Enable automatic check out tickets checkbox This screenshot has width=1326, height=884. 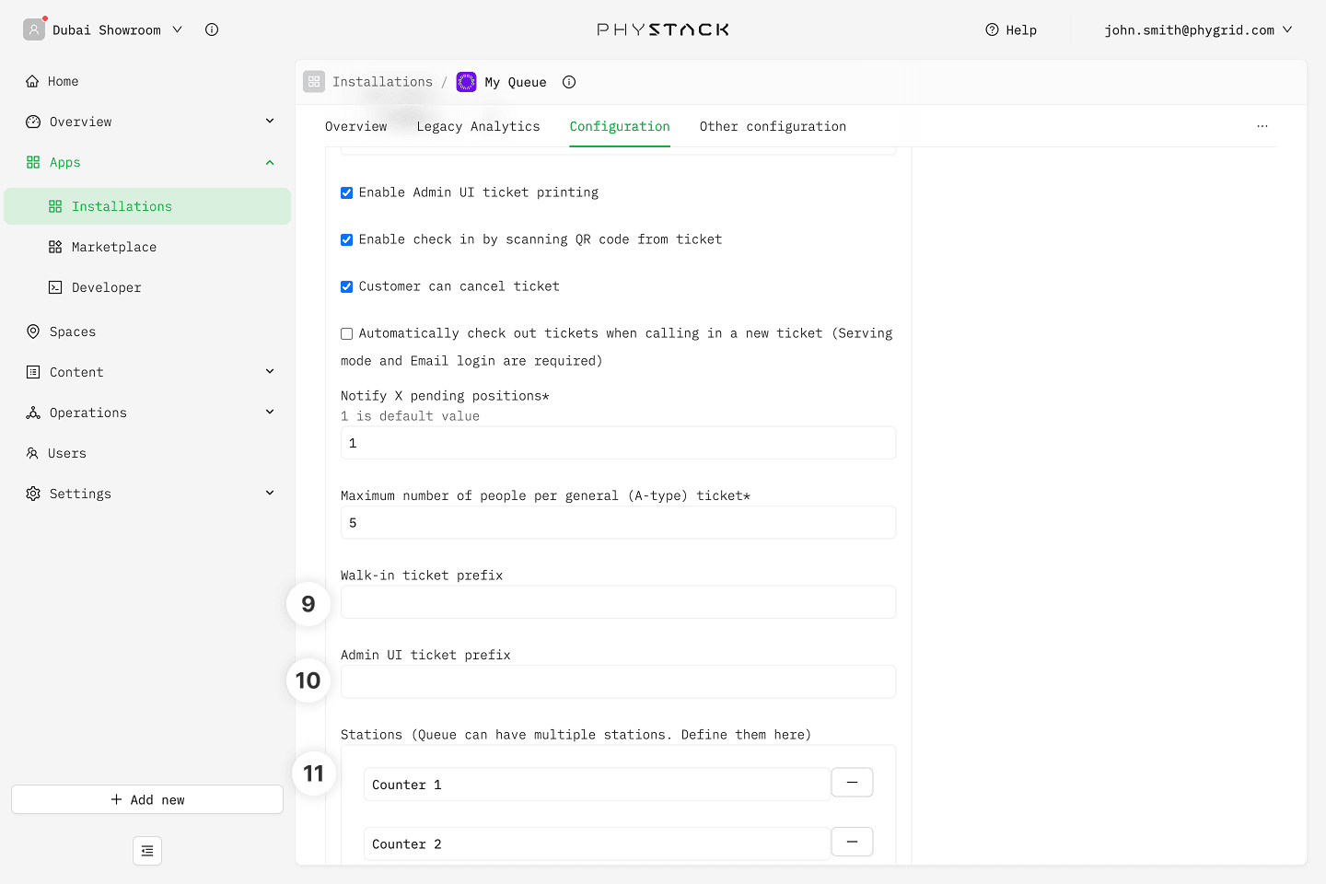[x=347, y=334]
